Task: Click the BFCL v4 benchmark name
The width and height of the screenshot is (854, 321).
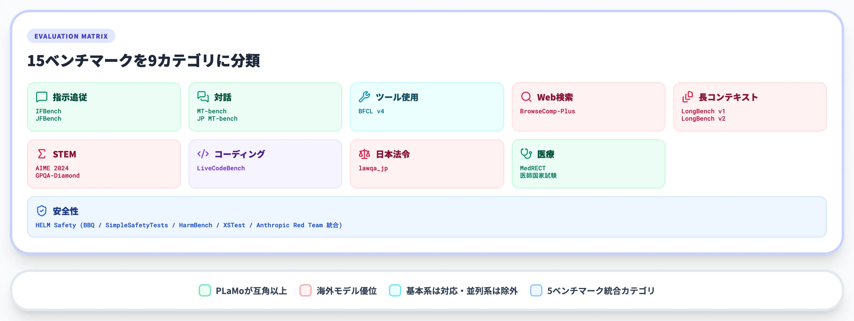Action: click(371, 111)
